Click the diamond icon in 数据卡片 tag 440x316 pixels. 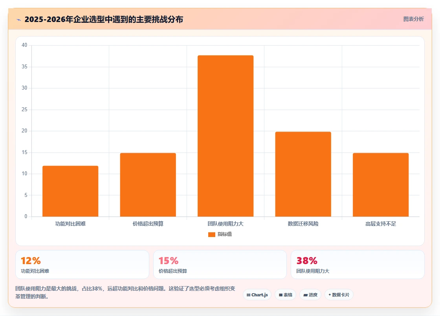point(330,295)
